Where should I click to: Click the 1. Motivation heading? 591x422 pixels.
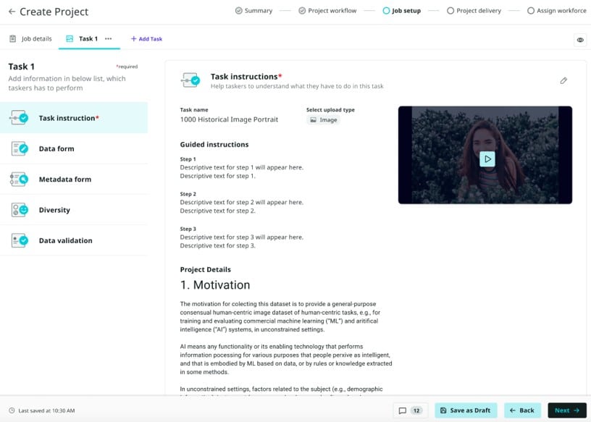tap(215, 285)
